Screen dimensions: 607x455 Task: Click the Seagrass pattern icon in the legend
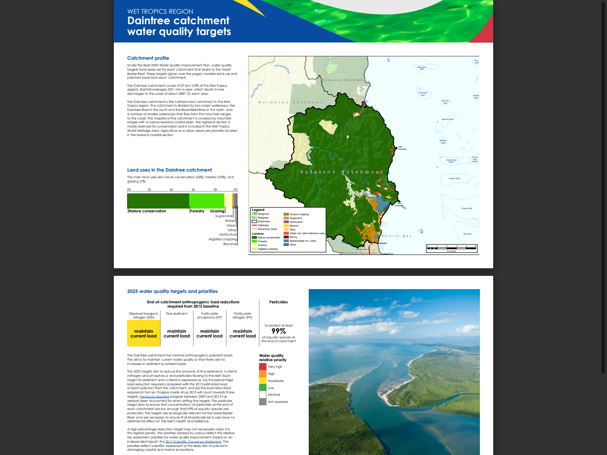254,218
